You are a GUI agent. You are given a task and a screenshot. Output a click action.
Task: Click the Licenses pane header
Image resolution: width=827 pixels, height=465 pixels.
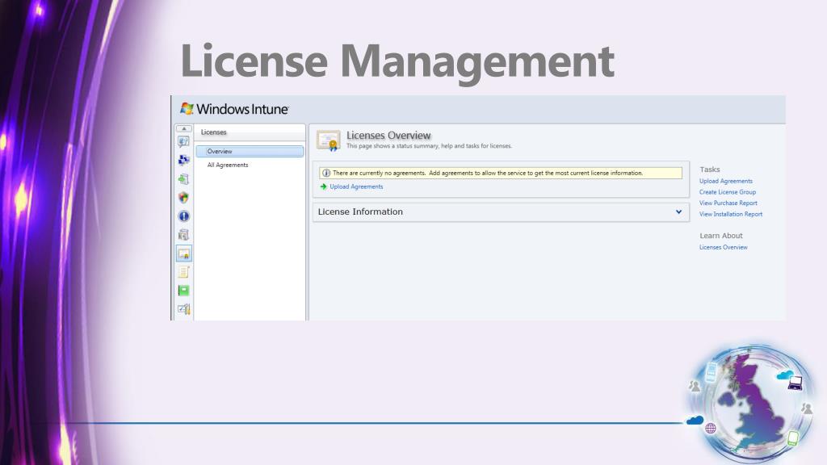coord(250,132)
